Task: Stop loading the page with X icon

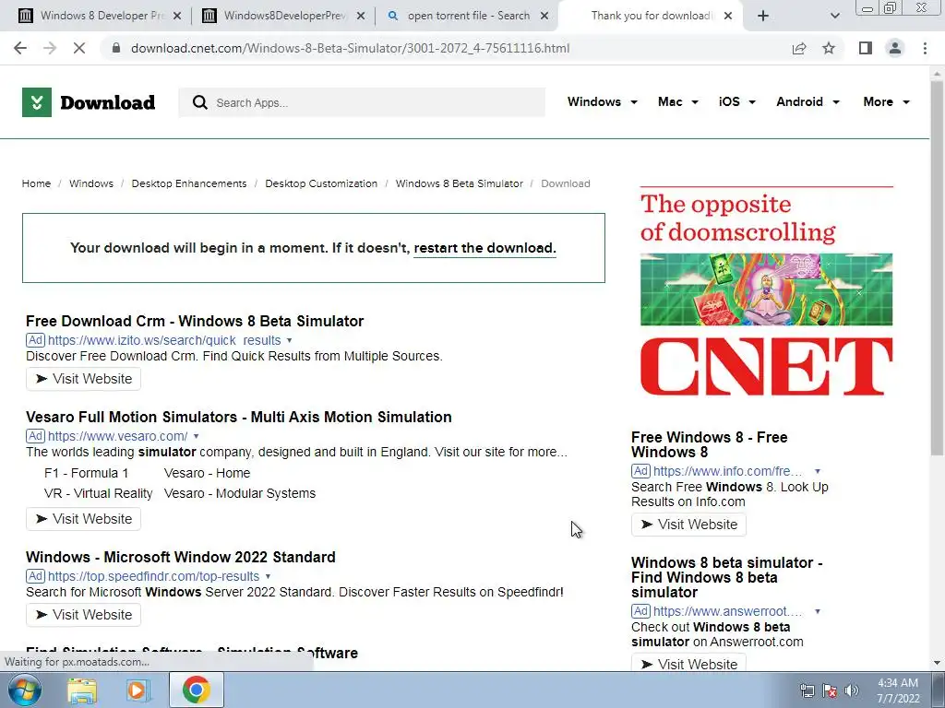Action: [79, 48]
